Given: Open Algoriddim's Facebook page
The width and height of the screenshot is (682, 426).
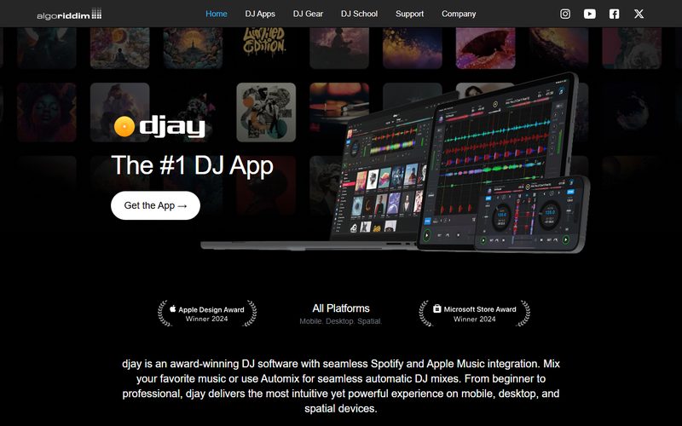Looking at the screenshot, I should [614, 14].
